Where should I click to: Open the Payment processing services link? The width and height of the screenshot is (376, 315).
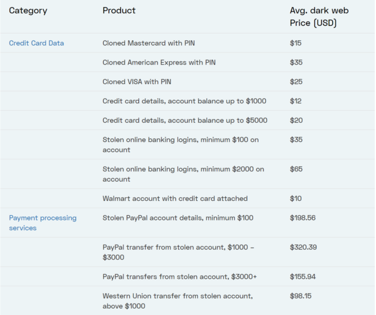tap(43, 223)
